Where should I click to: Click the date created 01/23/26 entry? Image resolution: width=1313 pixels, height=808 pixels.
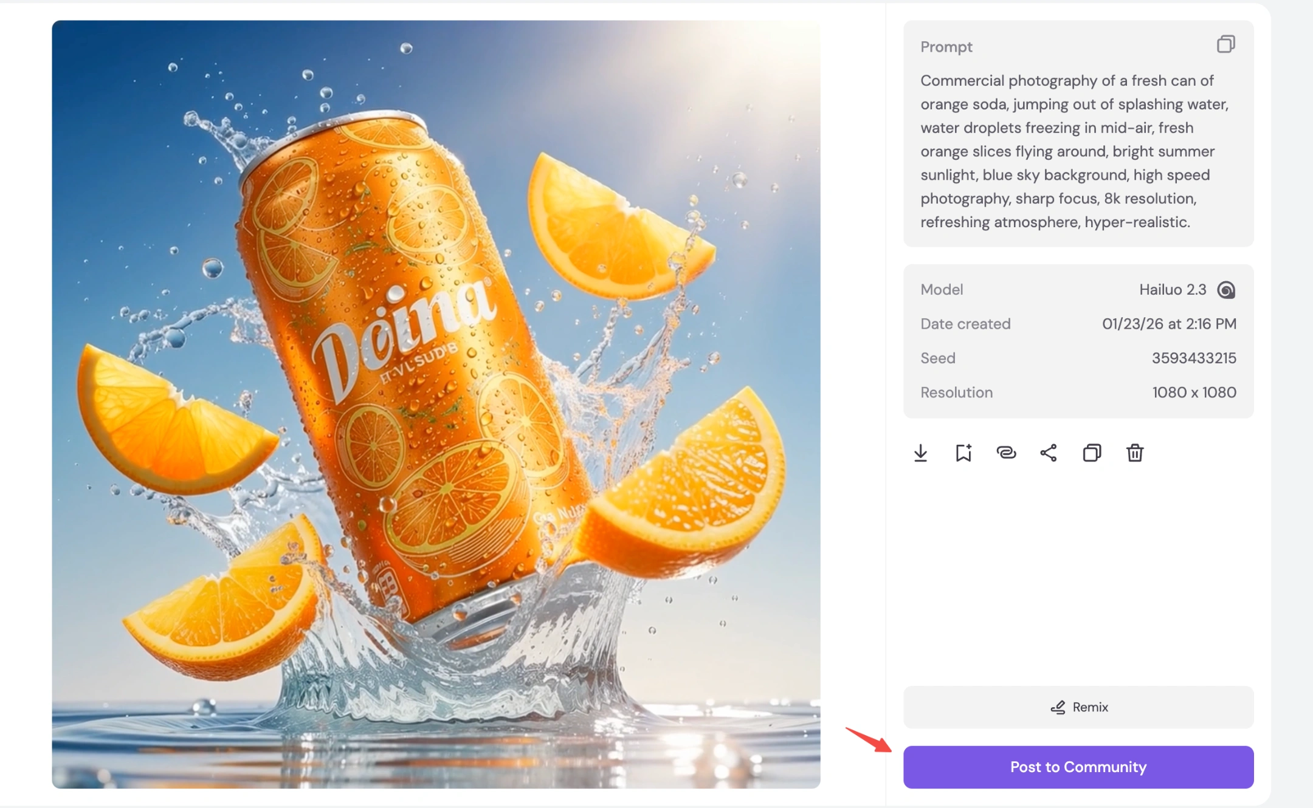tap(1169, 324)
